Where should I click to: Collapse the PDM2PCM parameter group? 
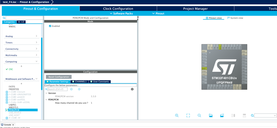pos(46,100)
